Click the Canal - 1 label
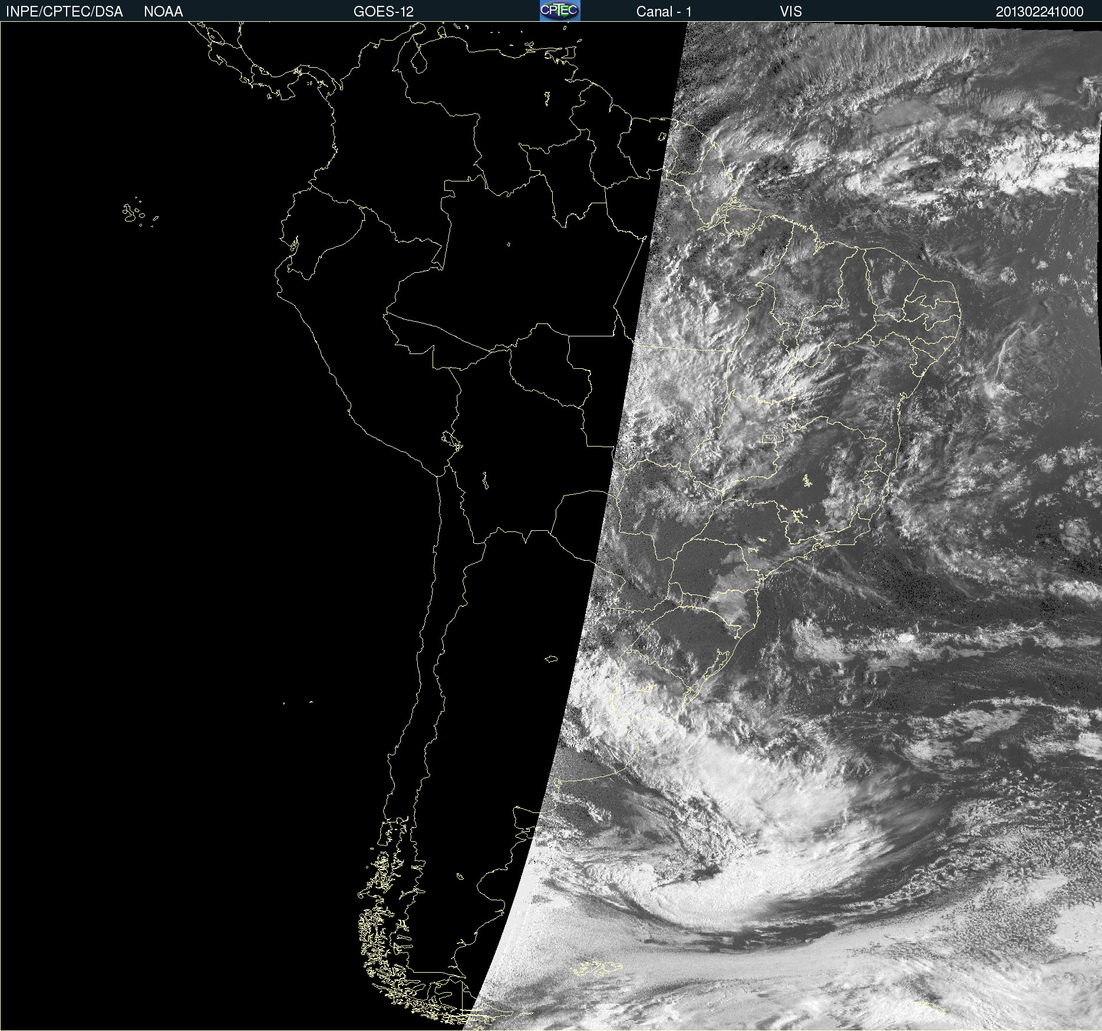This screenshot has height=1031, width=1102. coord(664,12)
